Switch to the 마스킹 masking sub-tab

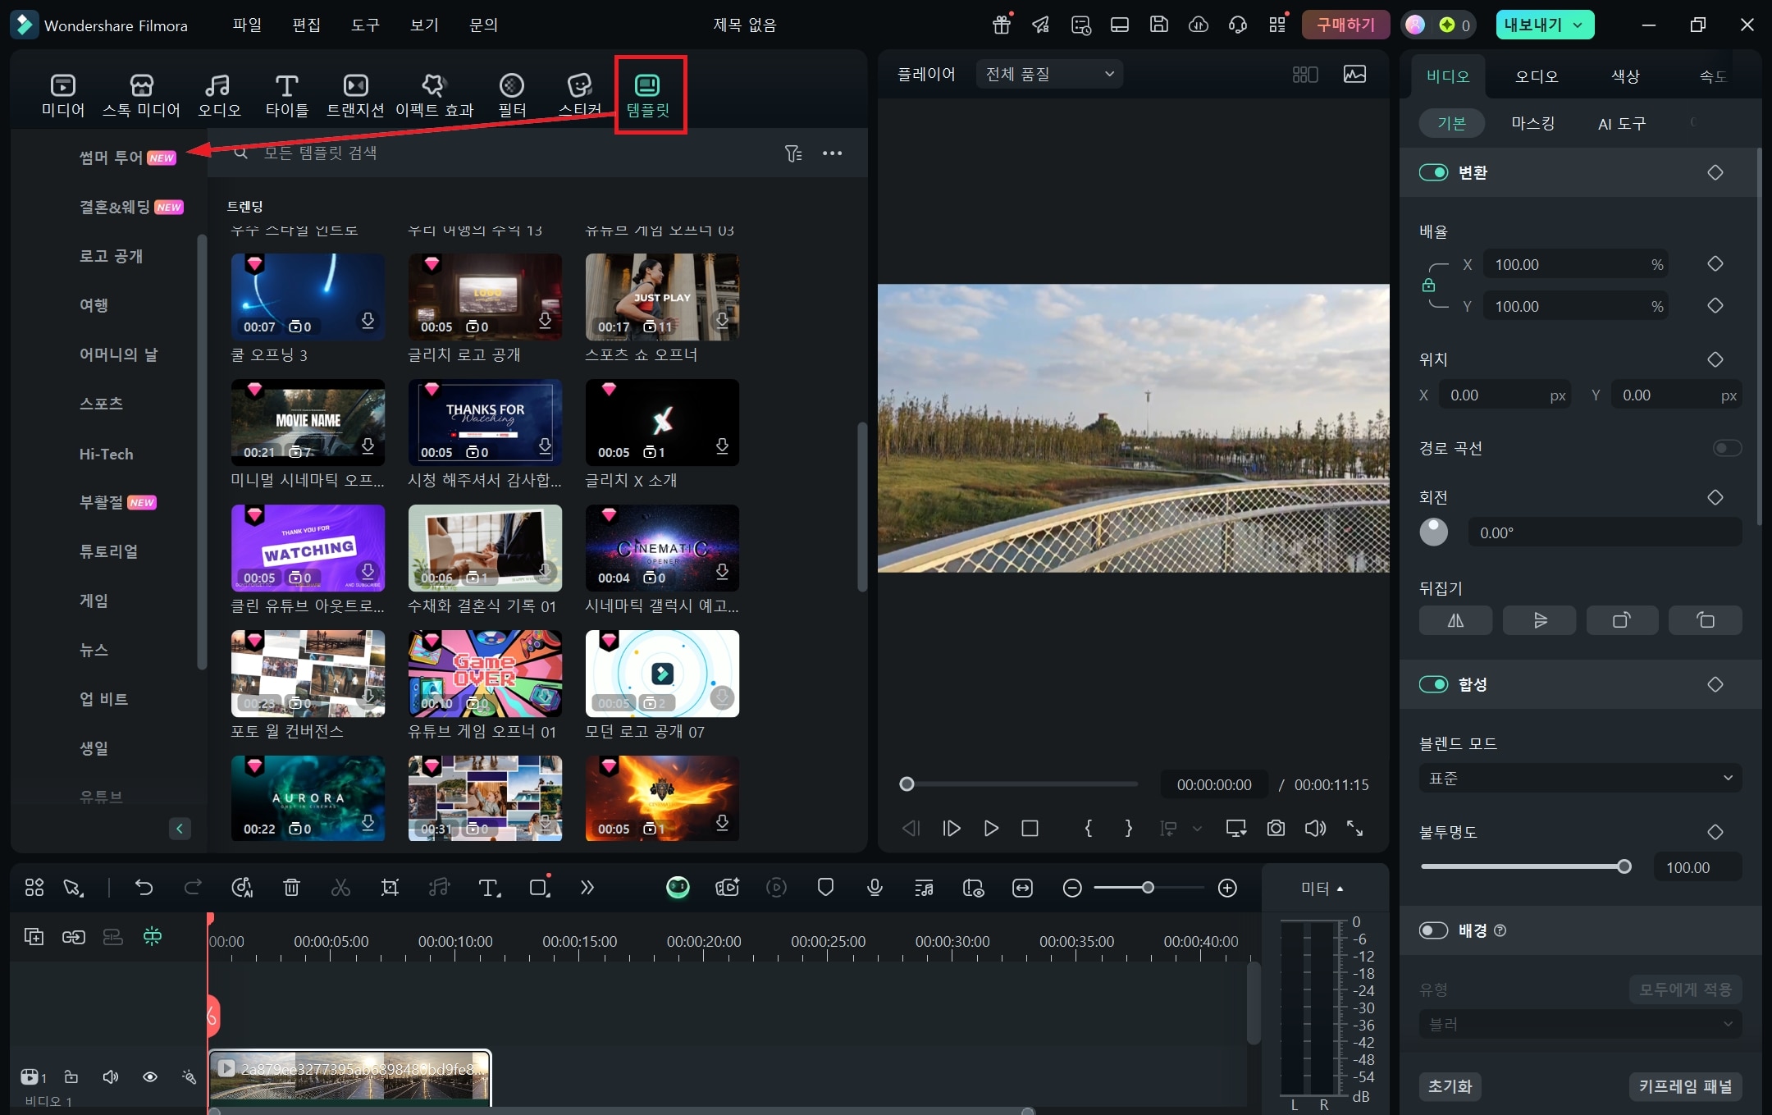tap(1532, 123)
